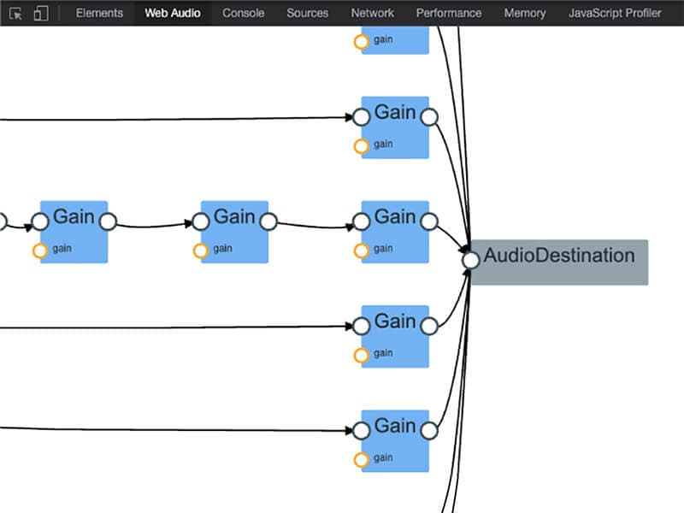
Task: Switch to the Sources tab
Action: [x=307, y=13]
